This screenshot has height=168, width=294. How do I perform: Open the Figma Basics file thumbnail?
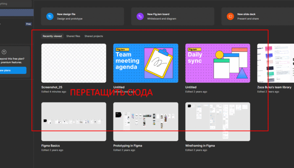coord(73,121)
